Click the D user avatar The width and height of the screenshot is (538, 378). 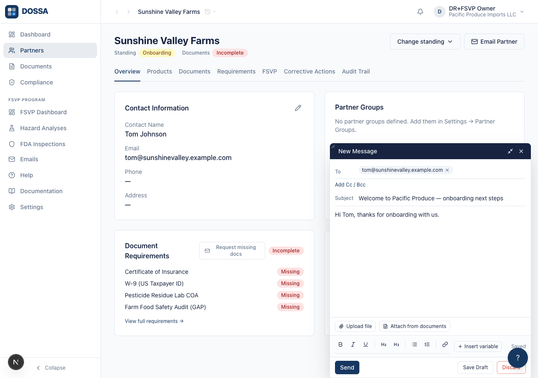[x=440, y=12]
